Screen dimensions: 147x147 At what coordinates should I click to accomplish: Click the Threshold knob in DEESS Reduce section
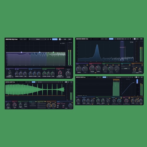point(92,68)
